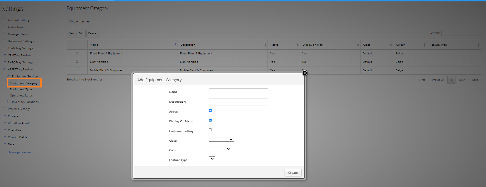
Task: Enable Customer Setting checkbox
Action: coord(210,130)
